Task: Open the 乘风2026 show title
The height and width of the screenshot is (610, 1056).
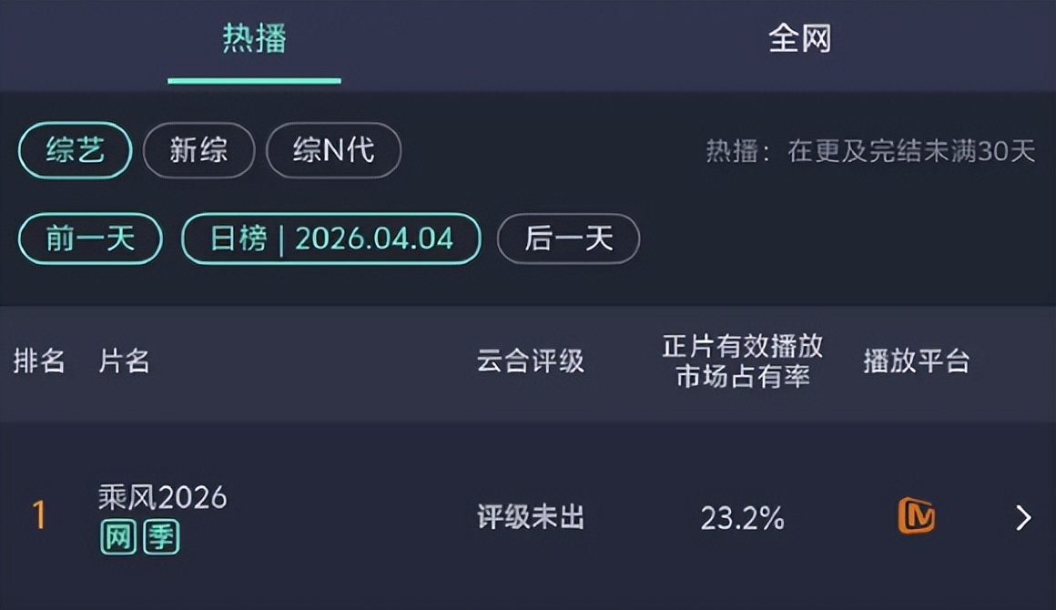Action: click(x=163, y=497)
